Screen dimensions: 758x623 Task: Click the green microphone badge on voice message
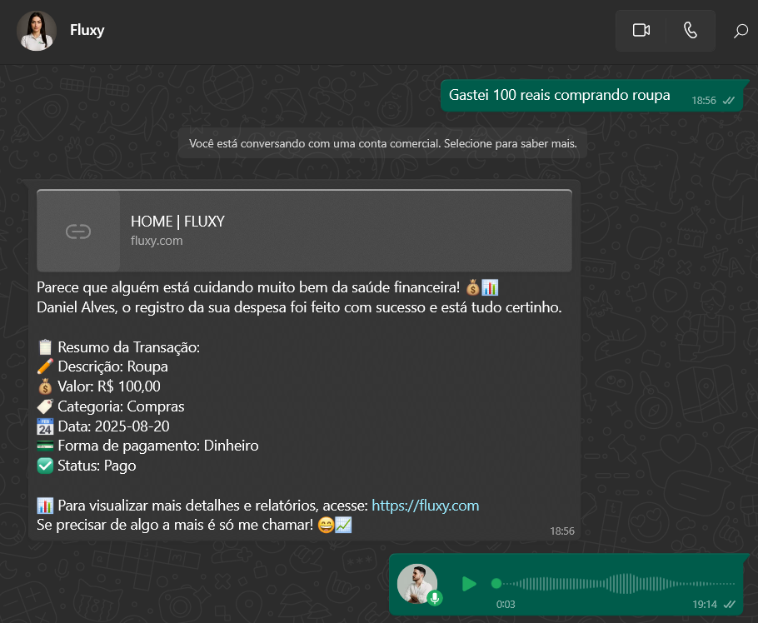435,598
